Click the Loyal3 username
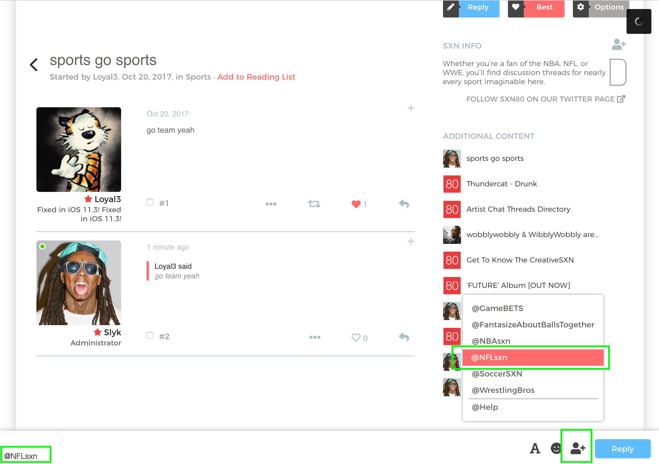 click(108, 199)
